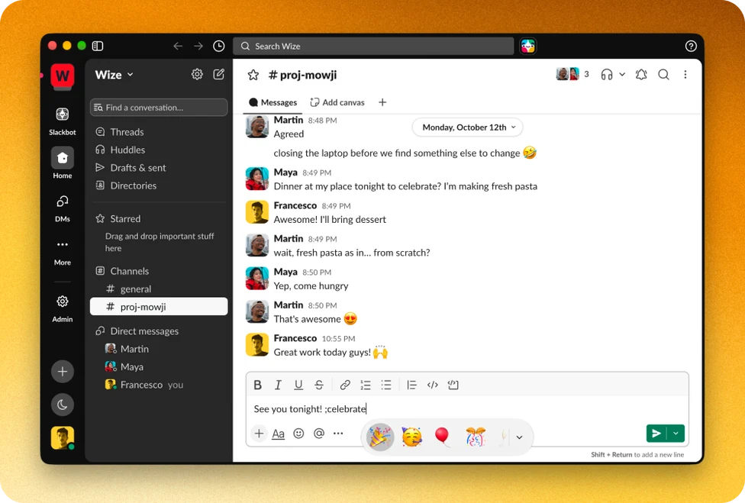The width and height of the screenshot is (745, 503).
Task: Toggle strikethrough formatting
Action: [x=319, y=385]
